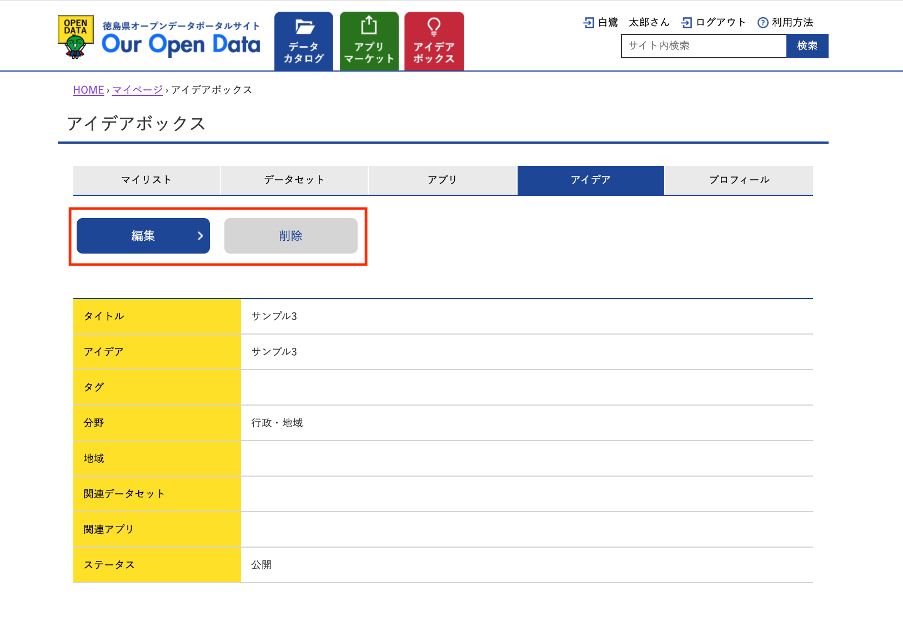Screen dimensions: 903x627
Task: Click the アイデアボックス breadcrumb text
Action: [212, 90]
